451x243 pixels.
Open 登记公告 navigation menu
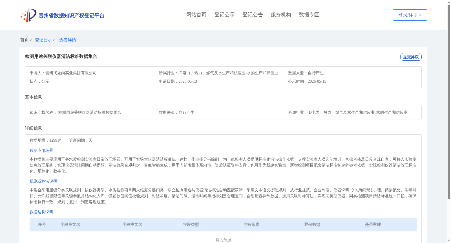pyautogui.click(x=253, y=15)
